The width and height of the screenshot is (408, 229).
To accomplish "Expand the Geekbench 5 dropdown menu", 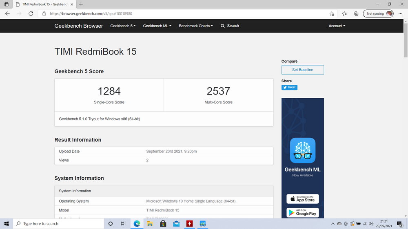I will tap(123, 26).
